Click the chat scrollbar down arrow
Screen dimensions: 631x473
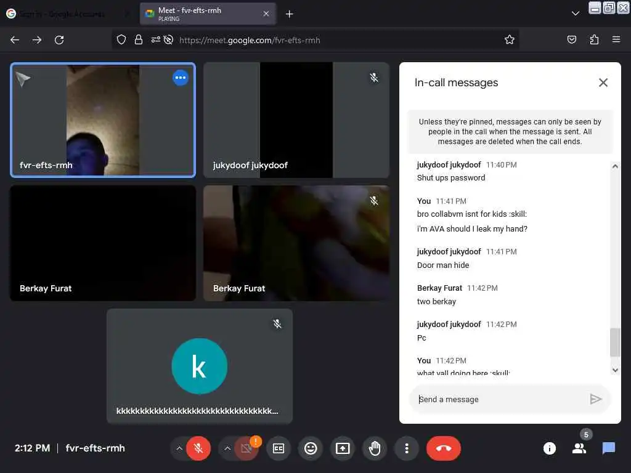click(615, 370)
